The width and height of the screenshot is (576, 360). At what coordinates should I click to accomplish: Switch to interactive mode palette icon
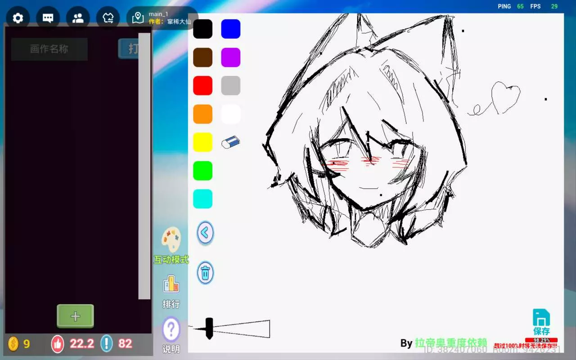[171, 240]
